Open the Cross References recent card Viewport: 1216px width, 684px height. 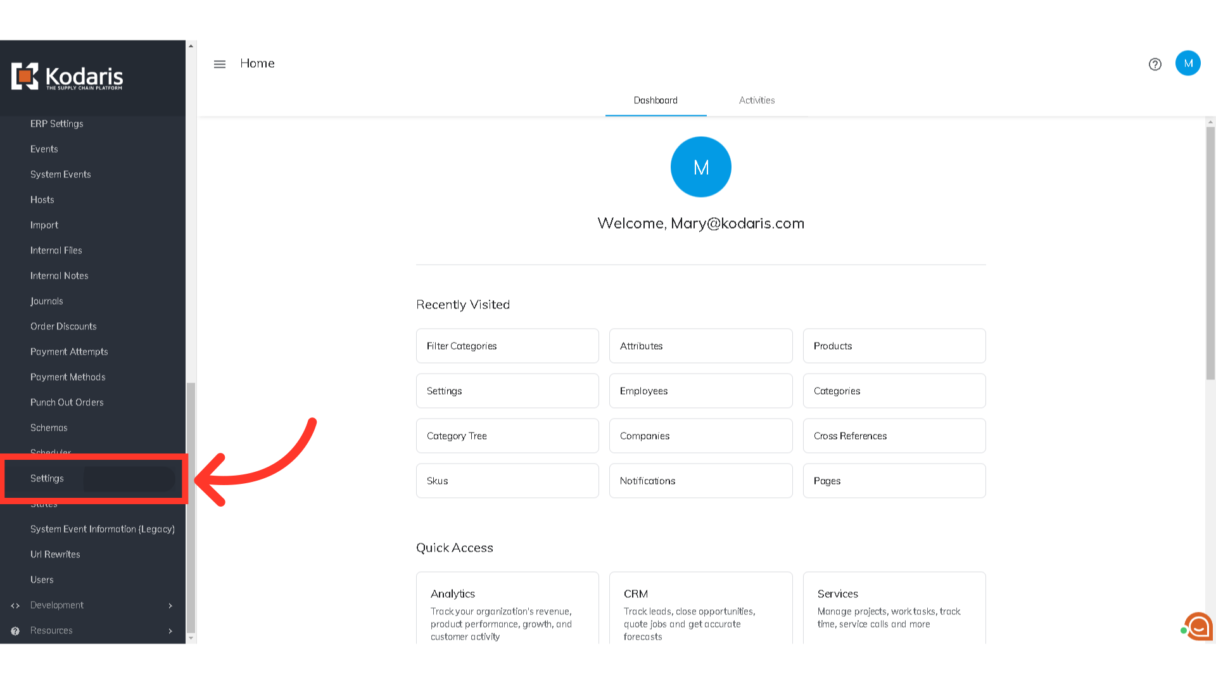point(894,436)
